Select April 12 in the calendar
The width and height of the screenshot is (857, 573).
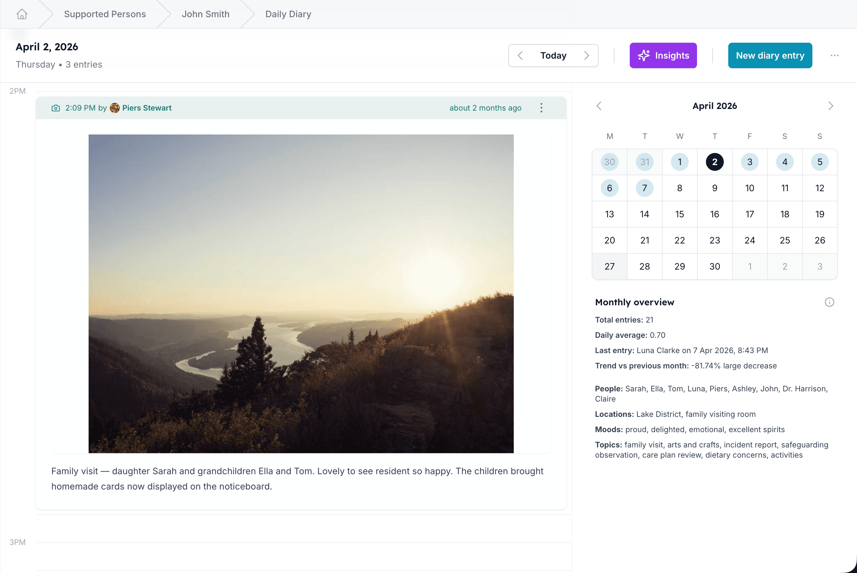pyautogui.click(x=820, y=188)
